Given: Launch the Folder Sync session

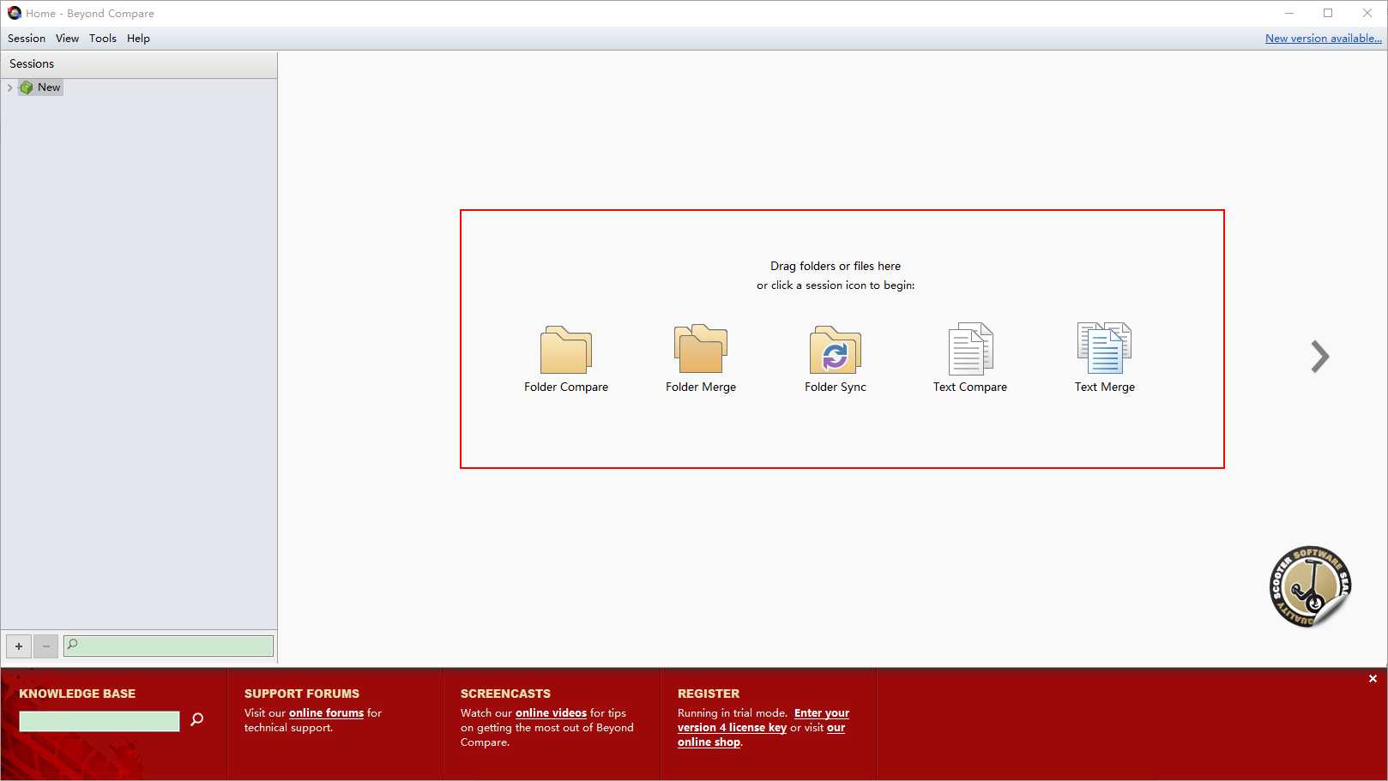Looking at the screenshot, I should click(x=836, y=357).
